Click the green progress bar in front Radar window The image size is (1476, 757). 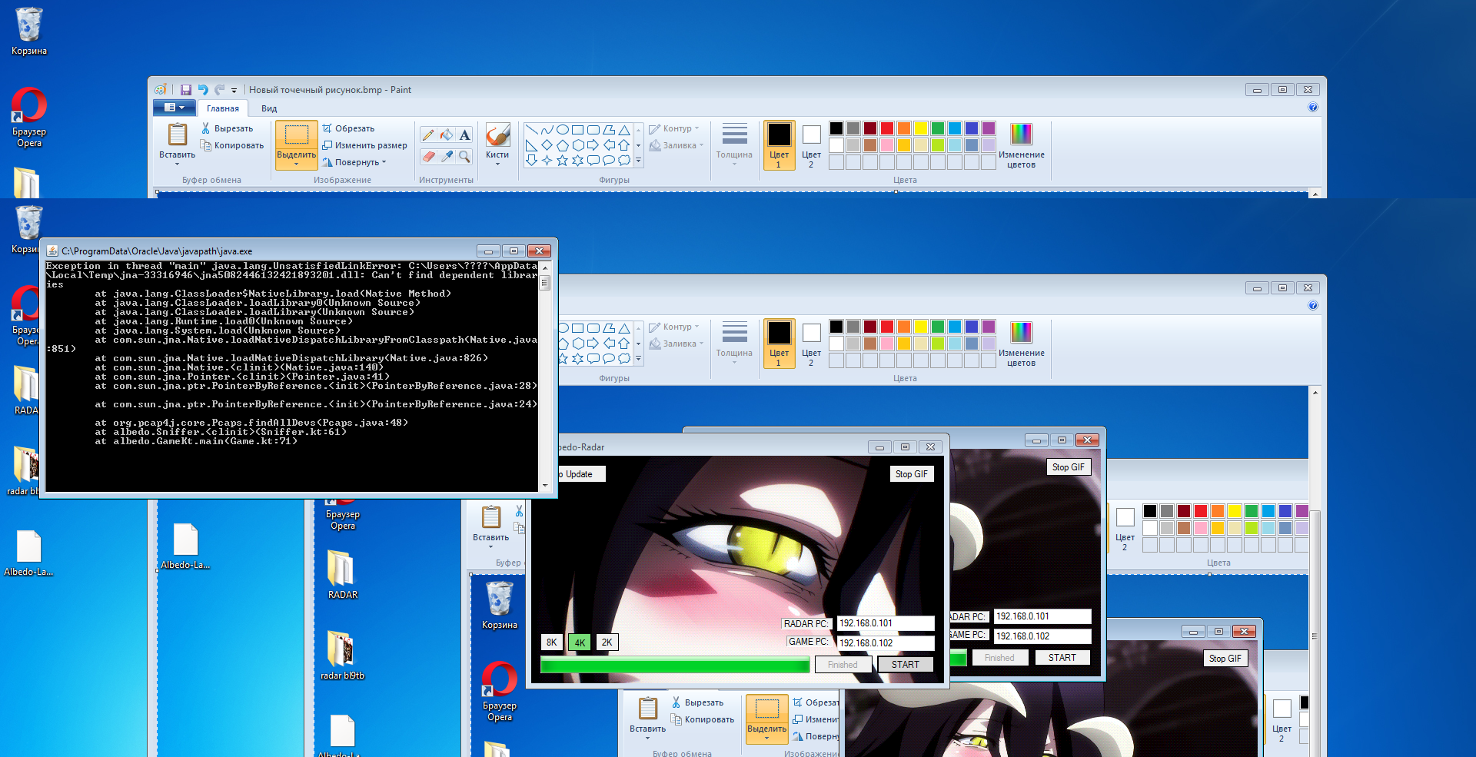[x=675, y=665]
